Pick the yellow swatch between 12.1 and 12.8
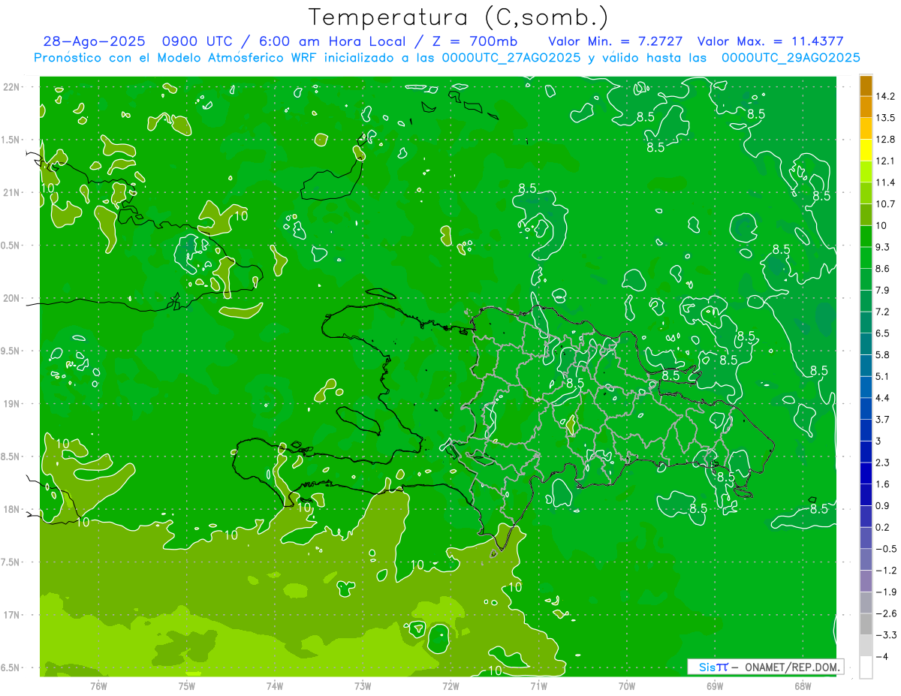The width and height of the screenshot is (901, 696). (x=866, y=149)
